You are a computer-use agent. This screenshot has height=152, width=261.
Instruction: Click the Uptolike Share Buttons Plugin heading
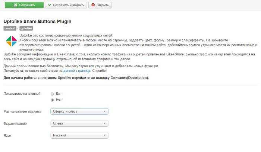[37, 22]
